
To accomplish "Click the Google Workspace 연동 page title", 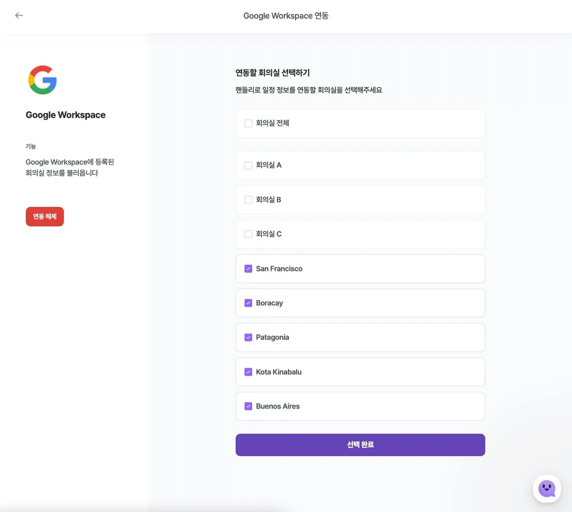I will tap(286, 16).
